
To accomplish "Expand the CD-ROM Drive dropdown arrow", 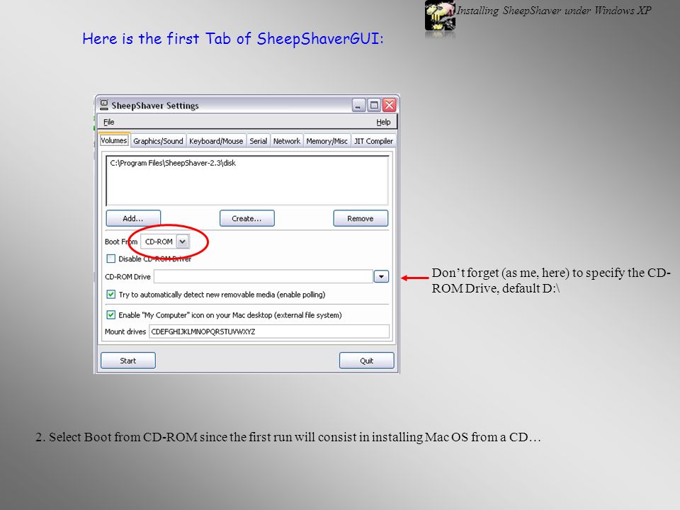I will 381,276.
